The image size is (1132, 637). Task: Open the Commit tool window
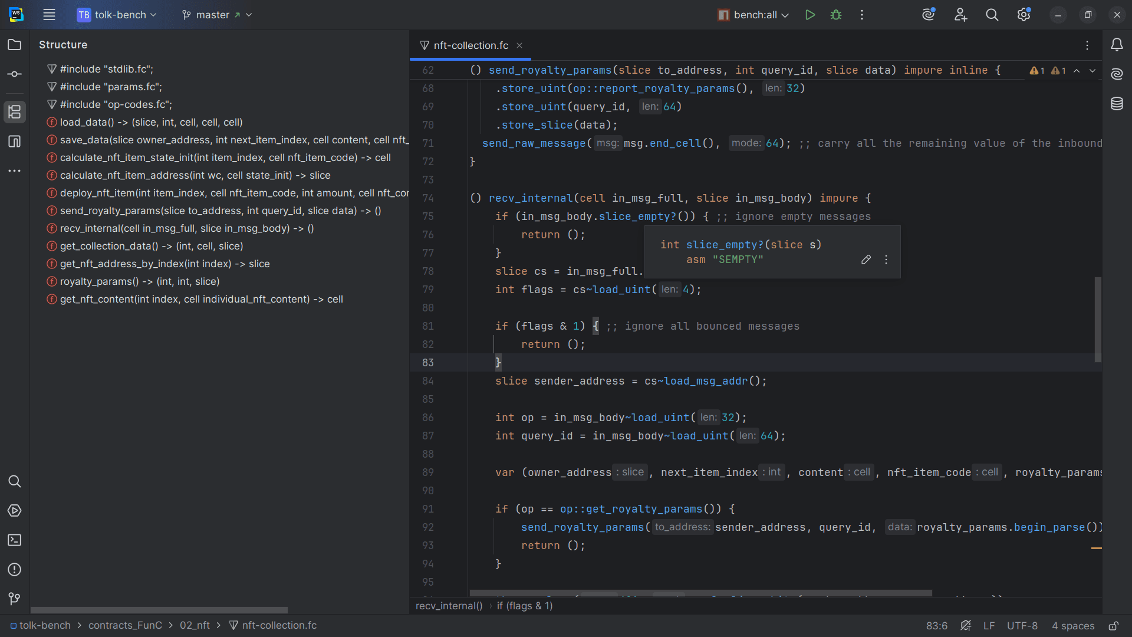click(x=15, y=74)
